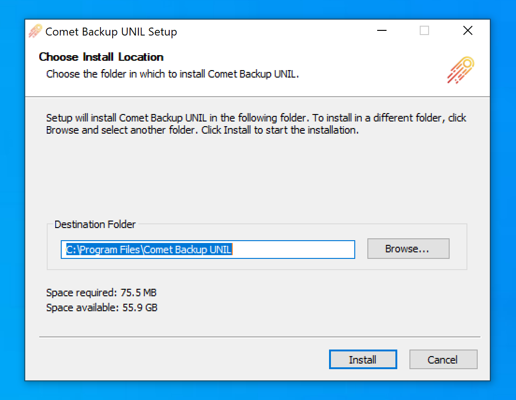Click the empty grey area above Destination Folder
The image size is (516, 400).
click(x=257, y=178)
